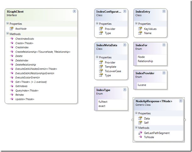The width and height of the screenshot is (192, 152).
Task: Click the ToLowerCase property icon
Action: (x=101, y=71)
